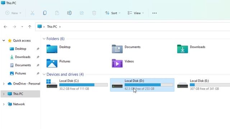The width and height of the screenshot is (230, 129).
Task: Click '307 GB free of 341 GB' text
Action: click(x=204, y=89)
